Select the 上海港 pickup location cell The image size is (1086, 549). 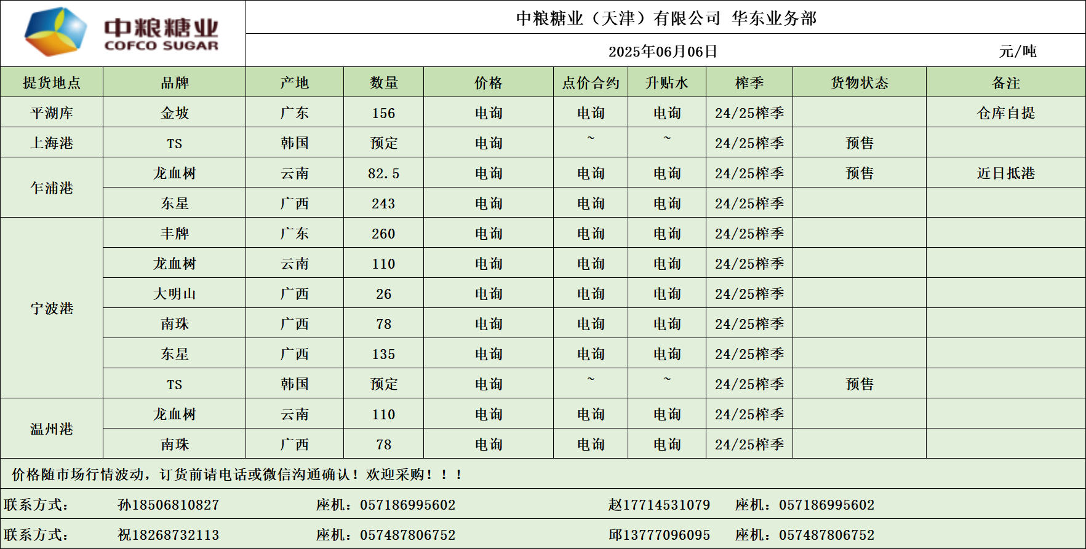coord(52,143)
